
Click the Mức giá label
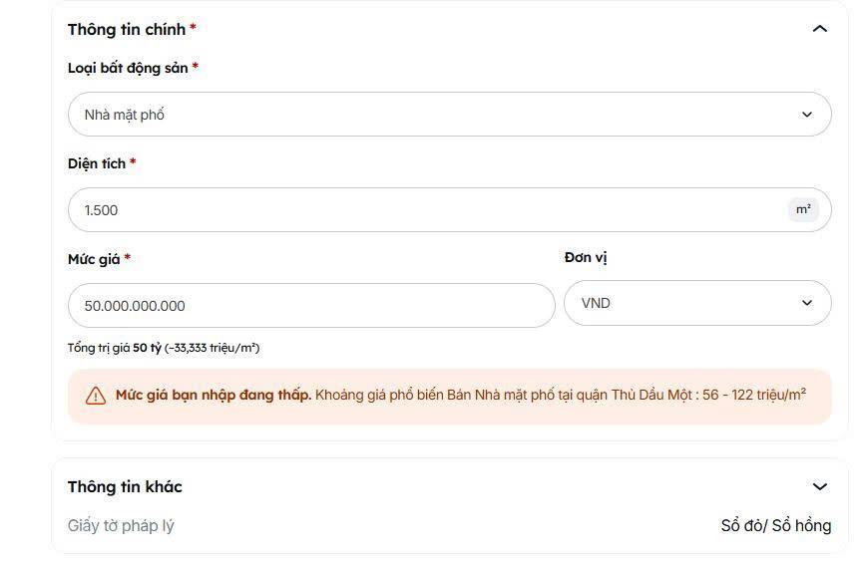pyautogui.click(x=94, y=259)
